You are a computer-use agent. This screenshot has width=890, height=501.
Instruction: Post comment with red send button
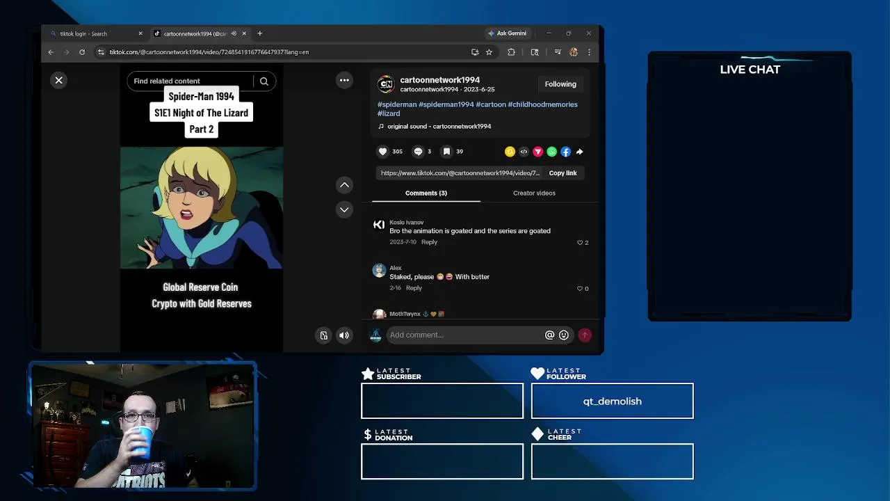(585, 335)
